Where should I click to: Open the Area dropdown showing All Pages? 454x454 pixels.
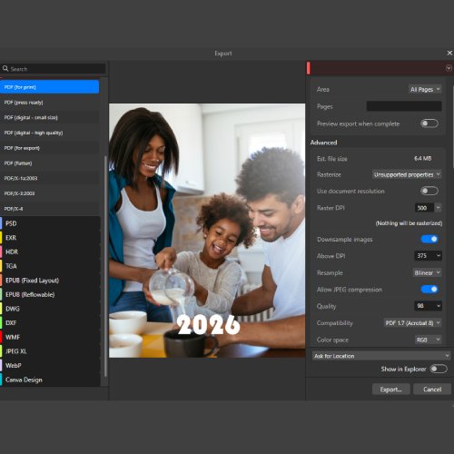coord(425,89)
